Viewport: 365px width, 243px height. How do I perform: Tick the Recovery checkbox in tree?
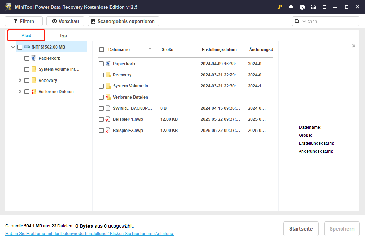(x=27, y=81)
